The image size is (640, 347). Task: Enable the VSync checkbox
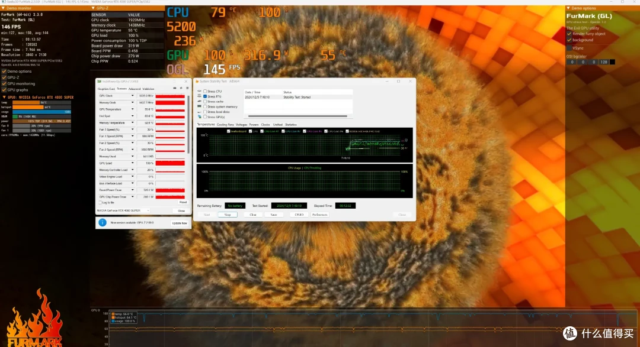tap(569, 48)
